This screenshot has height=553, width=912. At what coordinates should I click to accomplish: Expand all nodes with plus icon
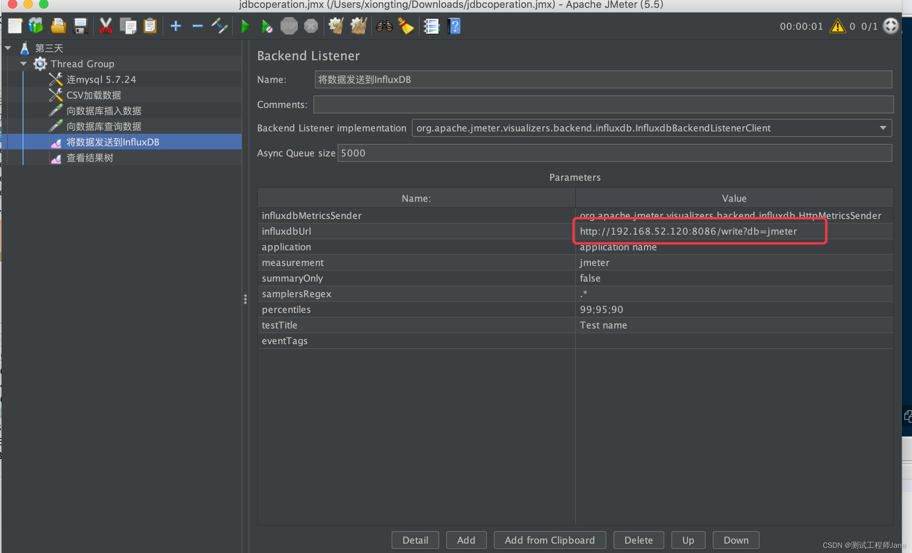[176, 26]
